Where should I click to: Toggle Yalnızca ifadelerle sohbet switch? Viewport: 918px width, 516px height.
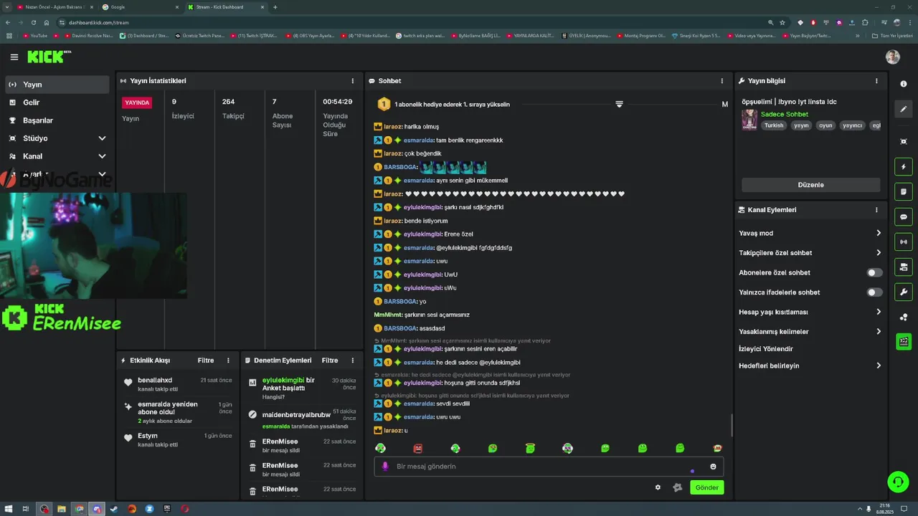tap(874, 292)
